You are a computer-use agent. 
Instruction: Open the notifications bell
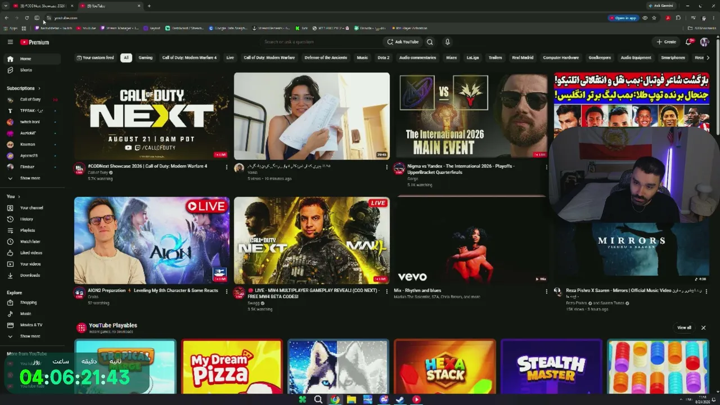689,42
